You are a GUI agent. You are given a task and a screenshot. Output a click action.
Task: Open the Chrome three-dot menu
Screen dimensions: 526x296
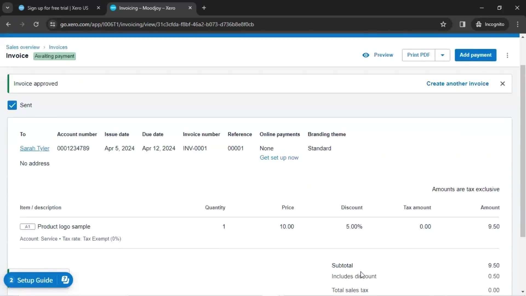coord(518,24)
